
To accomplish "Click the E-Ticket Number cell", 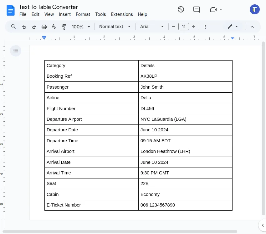I will (x=91, y=205).
